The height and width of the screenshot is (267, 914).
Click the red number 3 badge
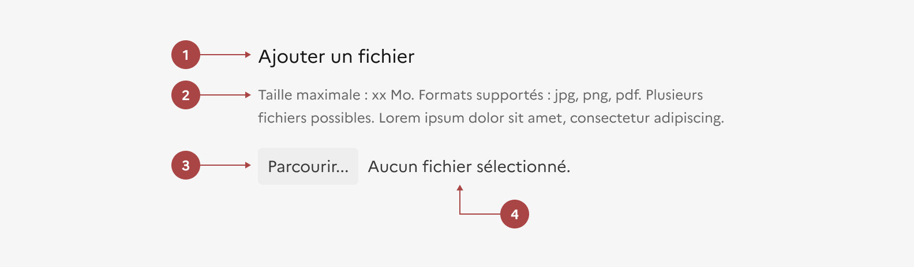(185, 166)
